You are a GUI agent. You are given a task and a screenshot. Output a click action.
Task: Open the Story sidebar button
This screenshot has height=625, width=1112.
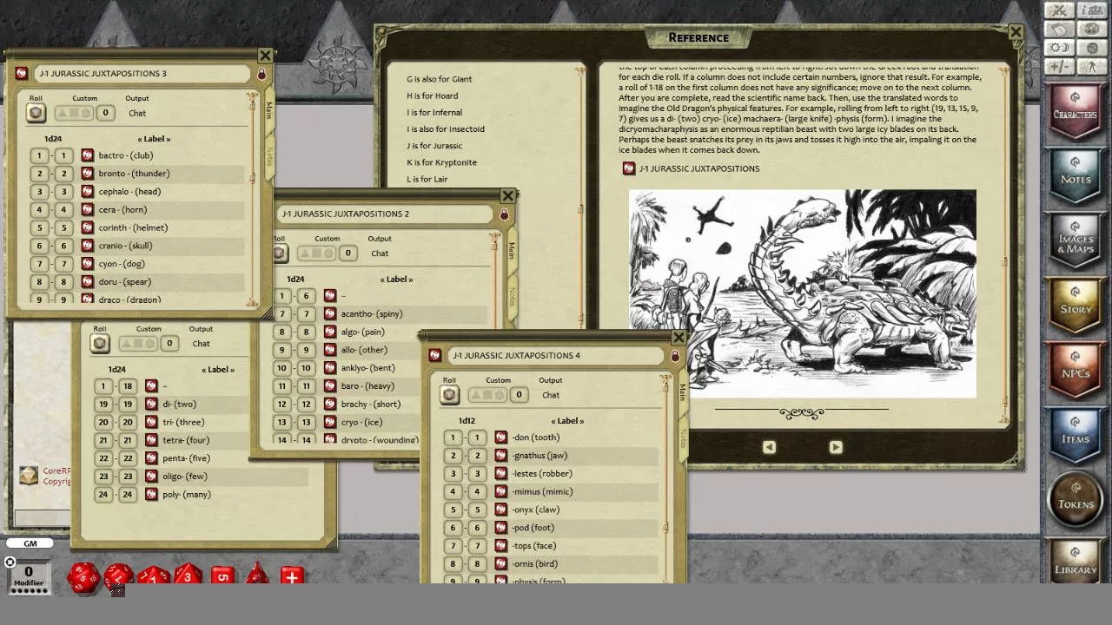pos(1076,306)
